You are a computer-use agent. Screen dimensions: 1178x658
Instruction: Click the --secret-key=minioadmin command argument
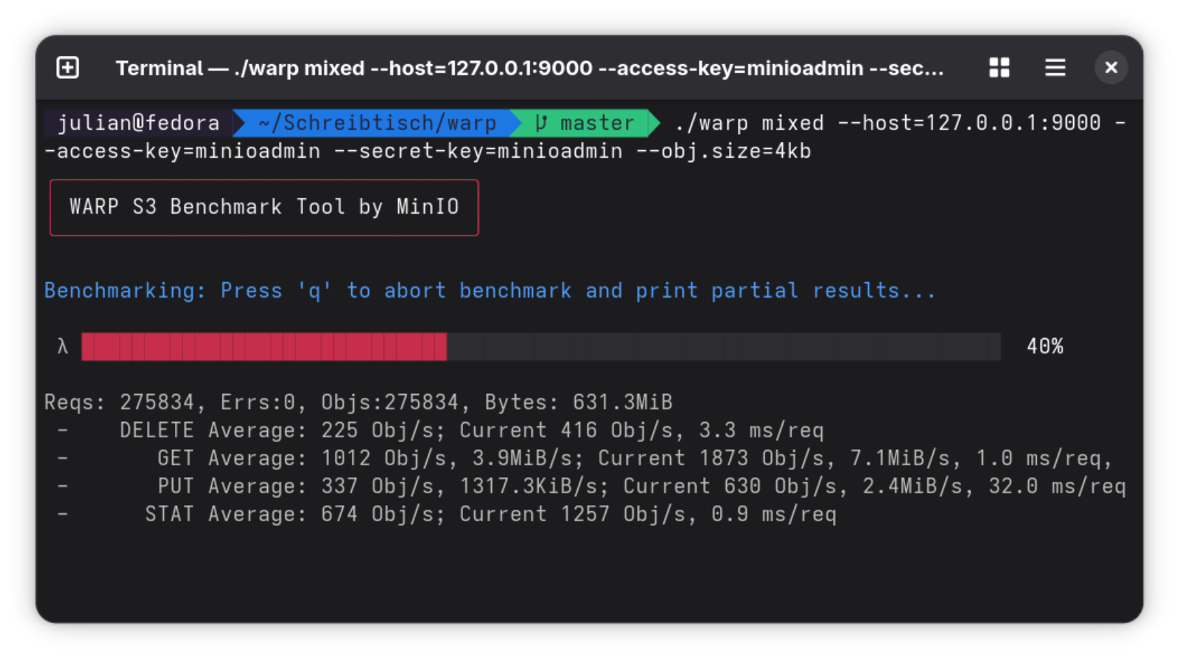click(478, 152)
